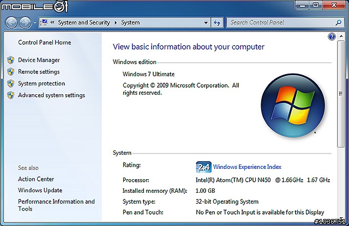Click shield icon beside Device Manager
Viewport: 349px width, 226px height.
[11, 60]
